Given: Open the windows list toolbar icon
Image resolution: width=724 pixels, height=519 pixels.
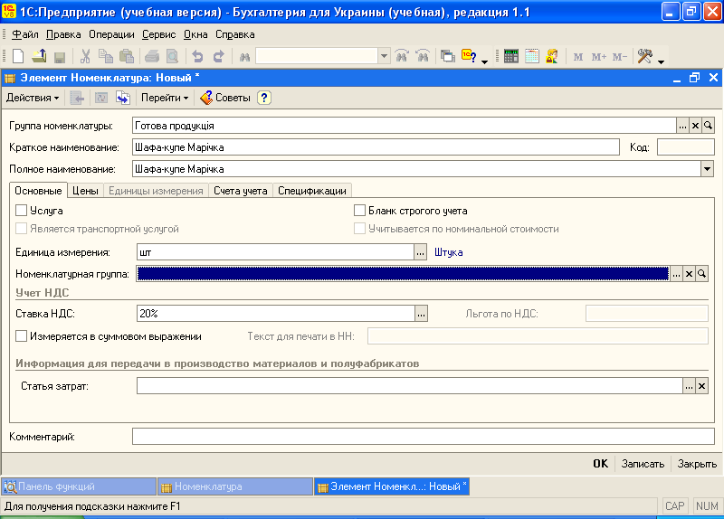Looking at the screenshot, I should [x=447, y=56].
